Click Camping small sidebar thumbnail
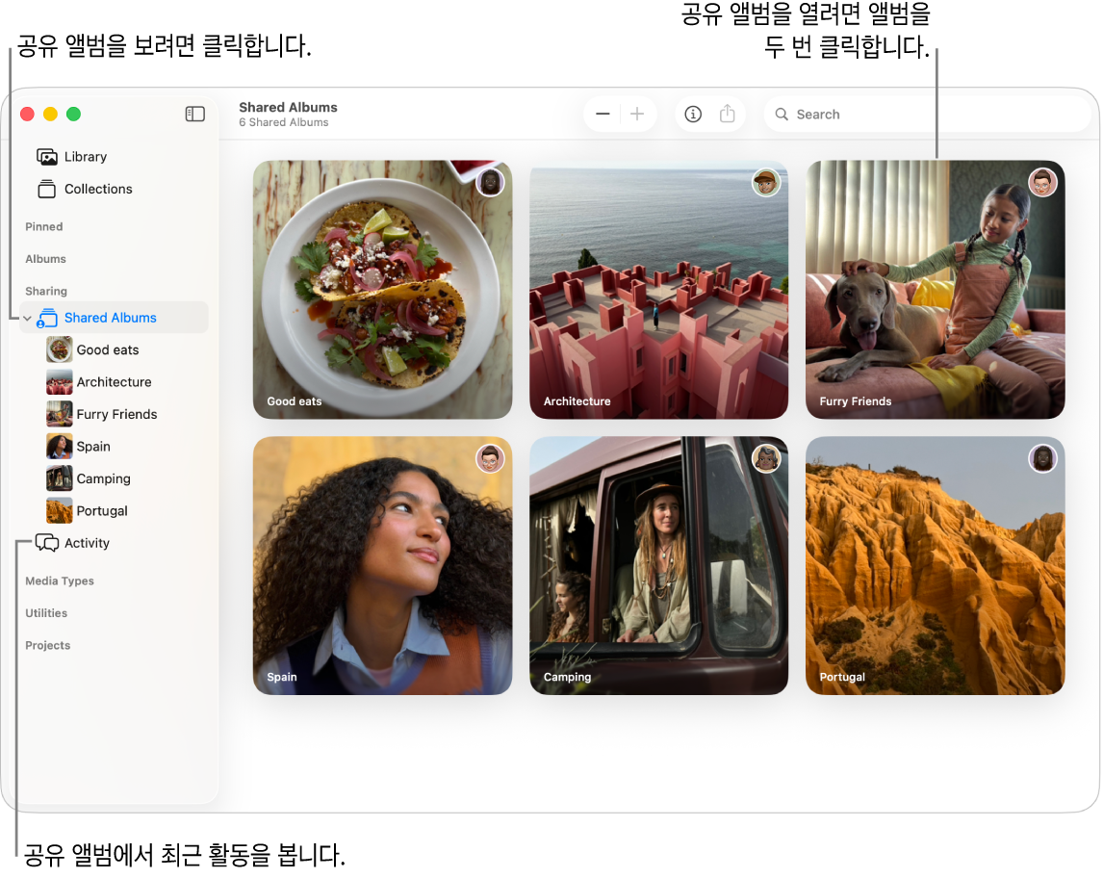 59,478
